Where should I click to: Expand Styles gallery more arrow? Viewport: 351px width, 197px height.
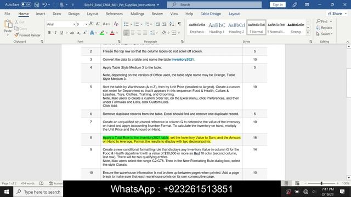click(x=308, y=33)
